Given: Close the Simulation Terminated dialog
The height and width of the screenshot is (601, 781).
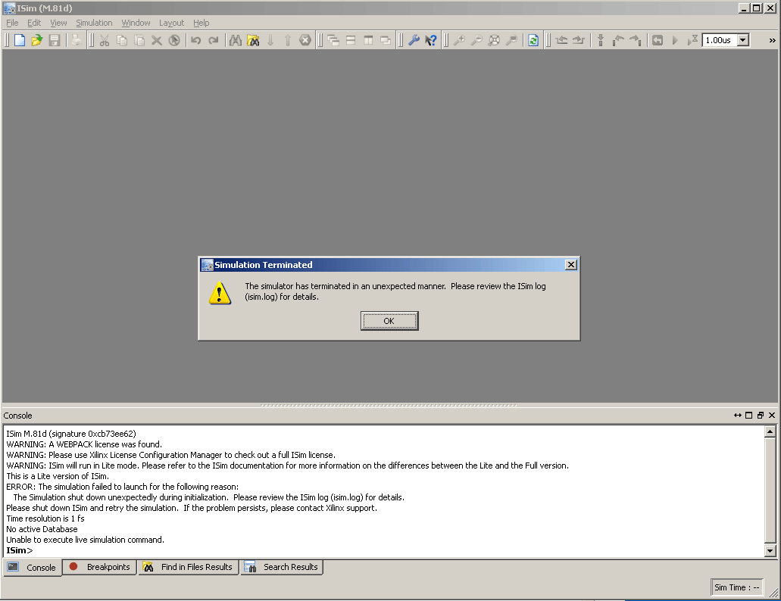Looking at the screenshot, I should point(571,265).
